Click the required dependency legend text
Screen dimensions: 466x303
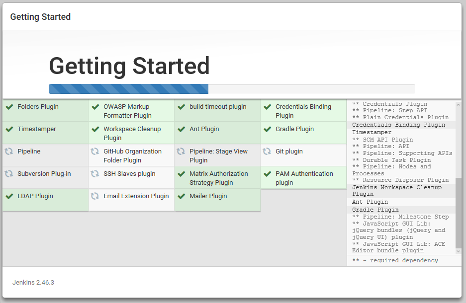395,260
